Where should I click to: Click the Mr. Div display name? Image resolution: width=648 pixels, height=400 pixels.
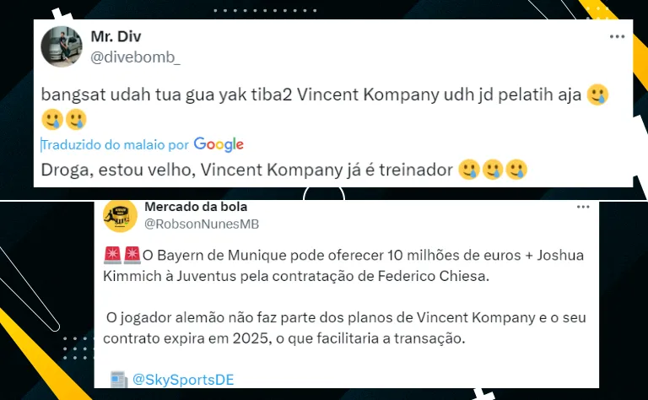click(x=116, y=36)
